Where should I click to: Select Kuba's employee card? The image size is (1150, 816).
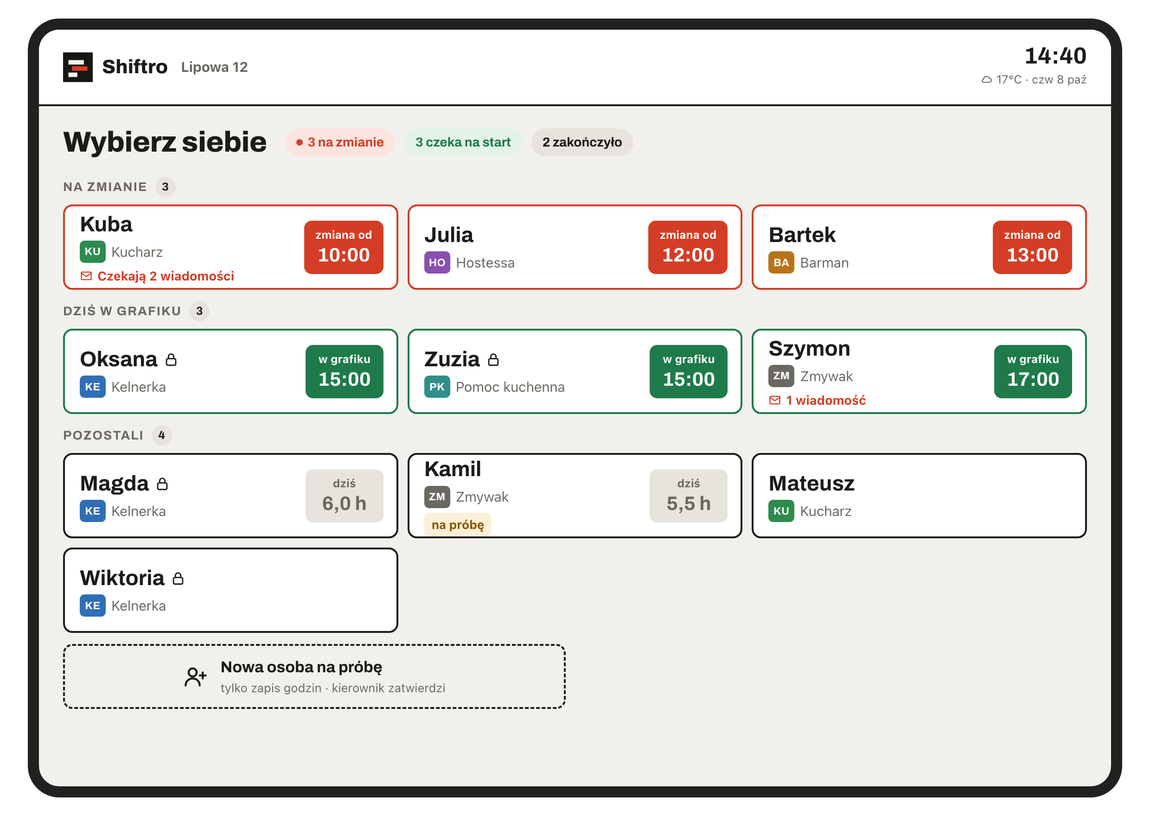pyautogui.click(x=230, y=247)
